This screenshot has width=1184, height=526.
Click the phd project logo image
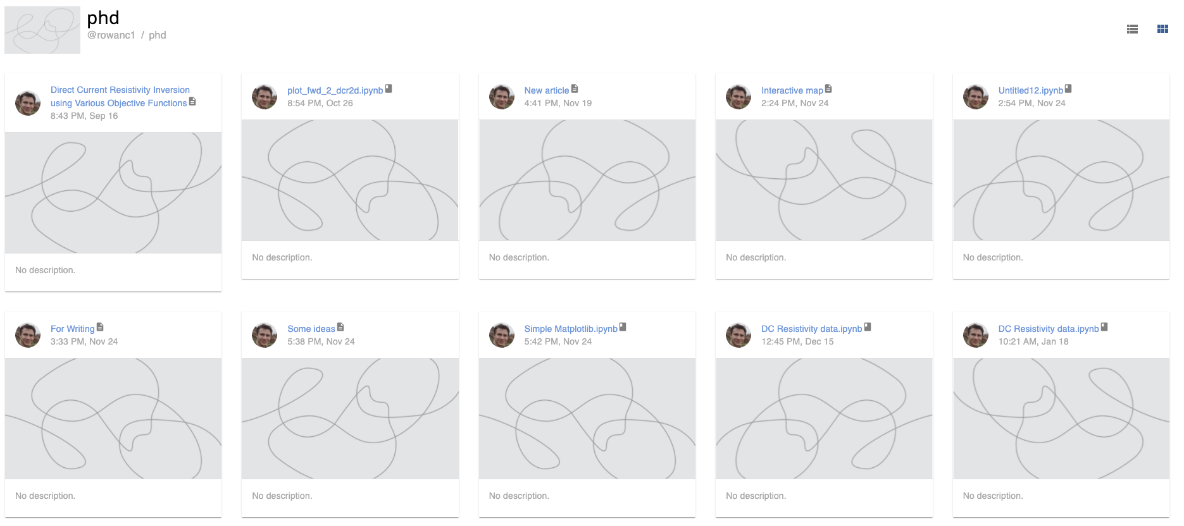point(42,30)
